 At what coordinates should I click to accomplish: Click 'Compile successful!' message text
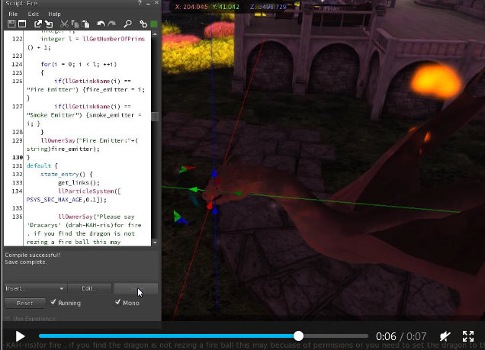tap(32, 255)
